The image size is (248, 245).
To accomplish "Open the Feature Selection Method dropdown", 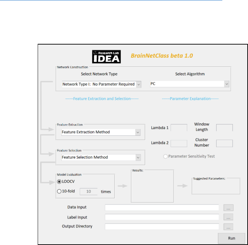I will pyautogui.click(x=101, y=157).
